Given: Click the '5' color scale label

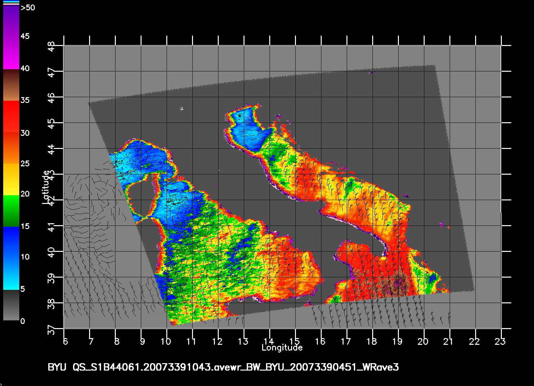Looking at the screenshot, I should (23, 289).
